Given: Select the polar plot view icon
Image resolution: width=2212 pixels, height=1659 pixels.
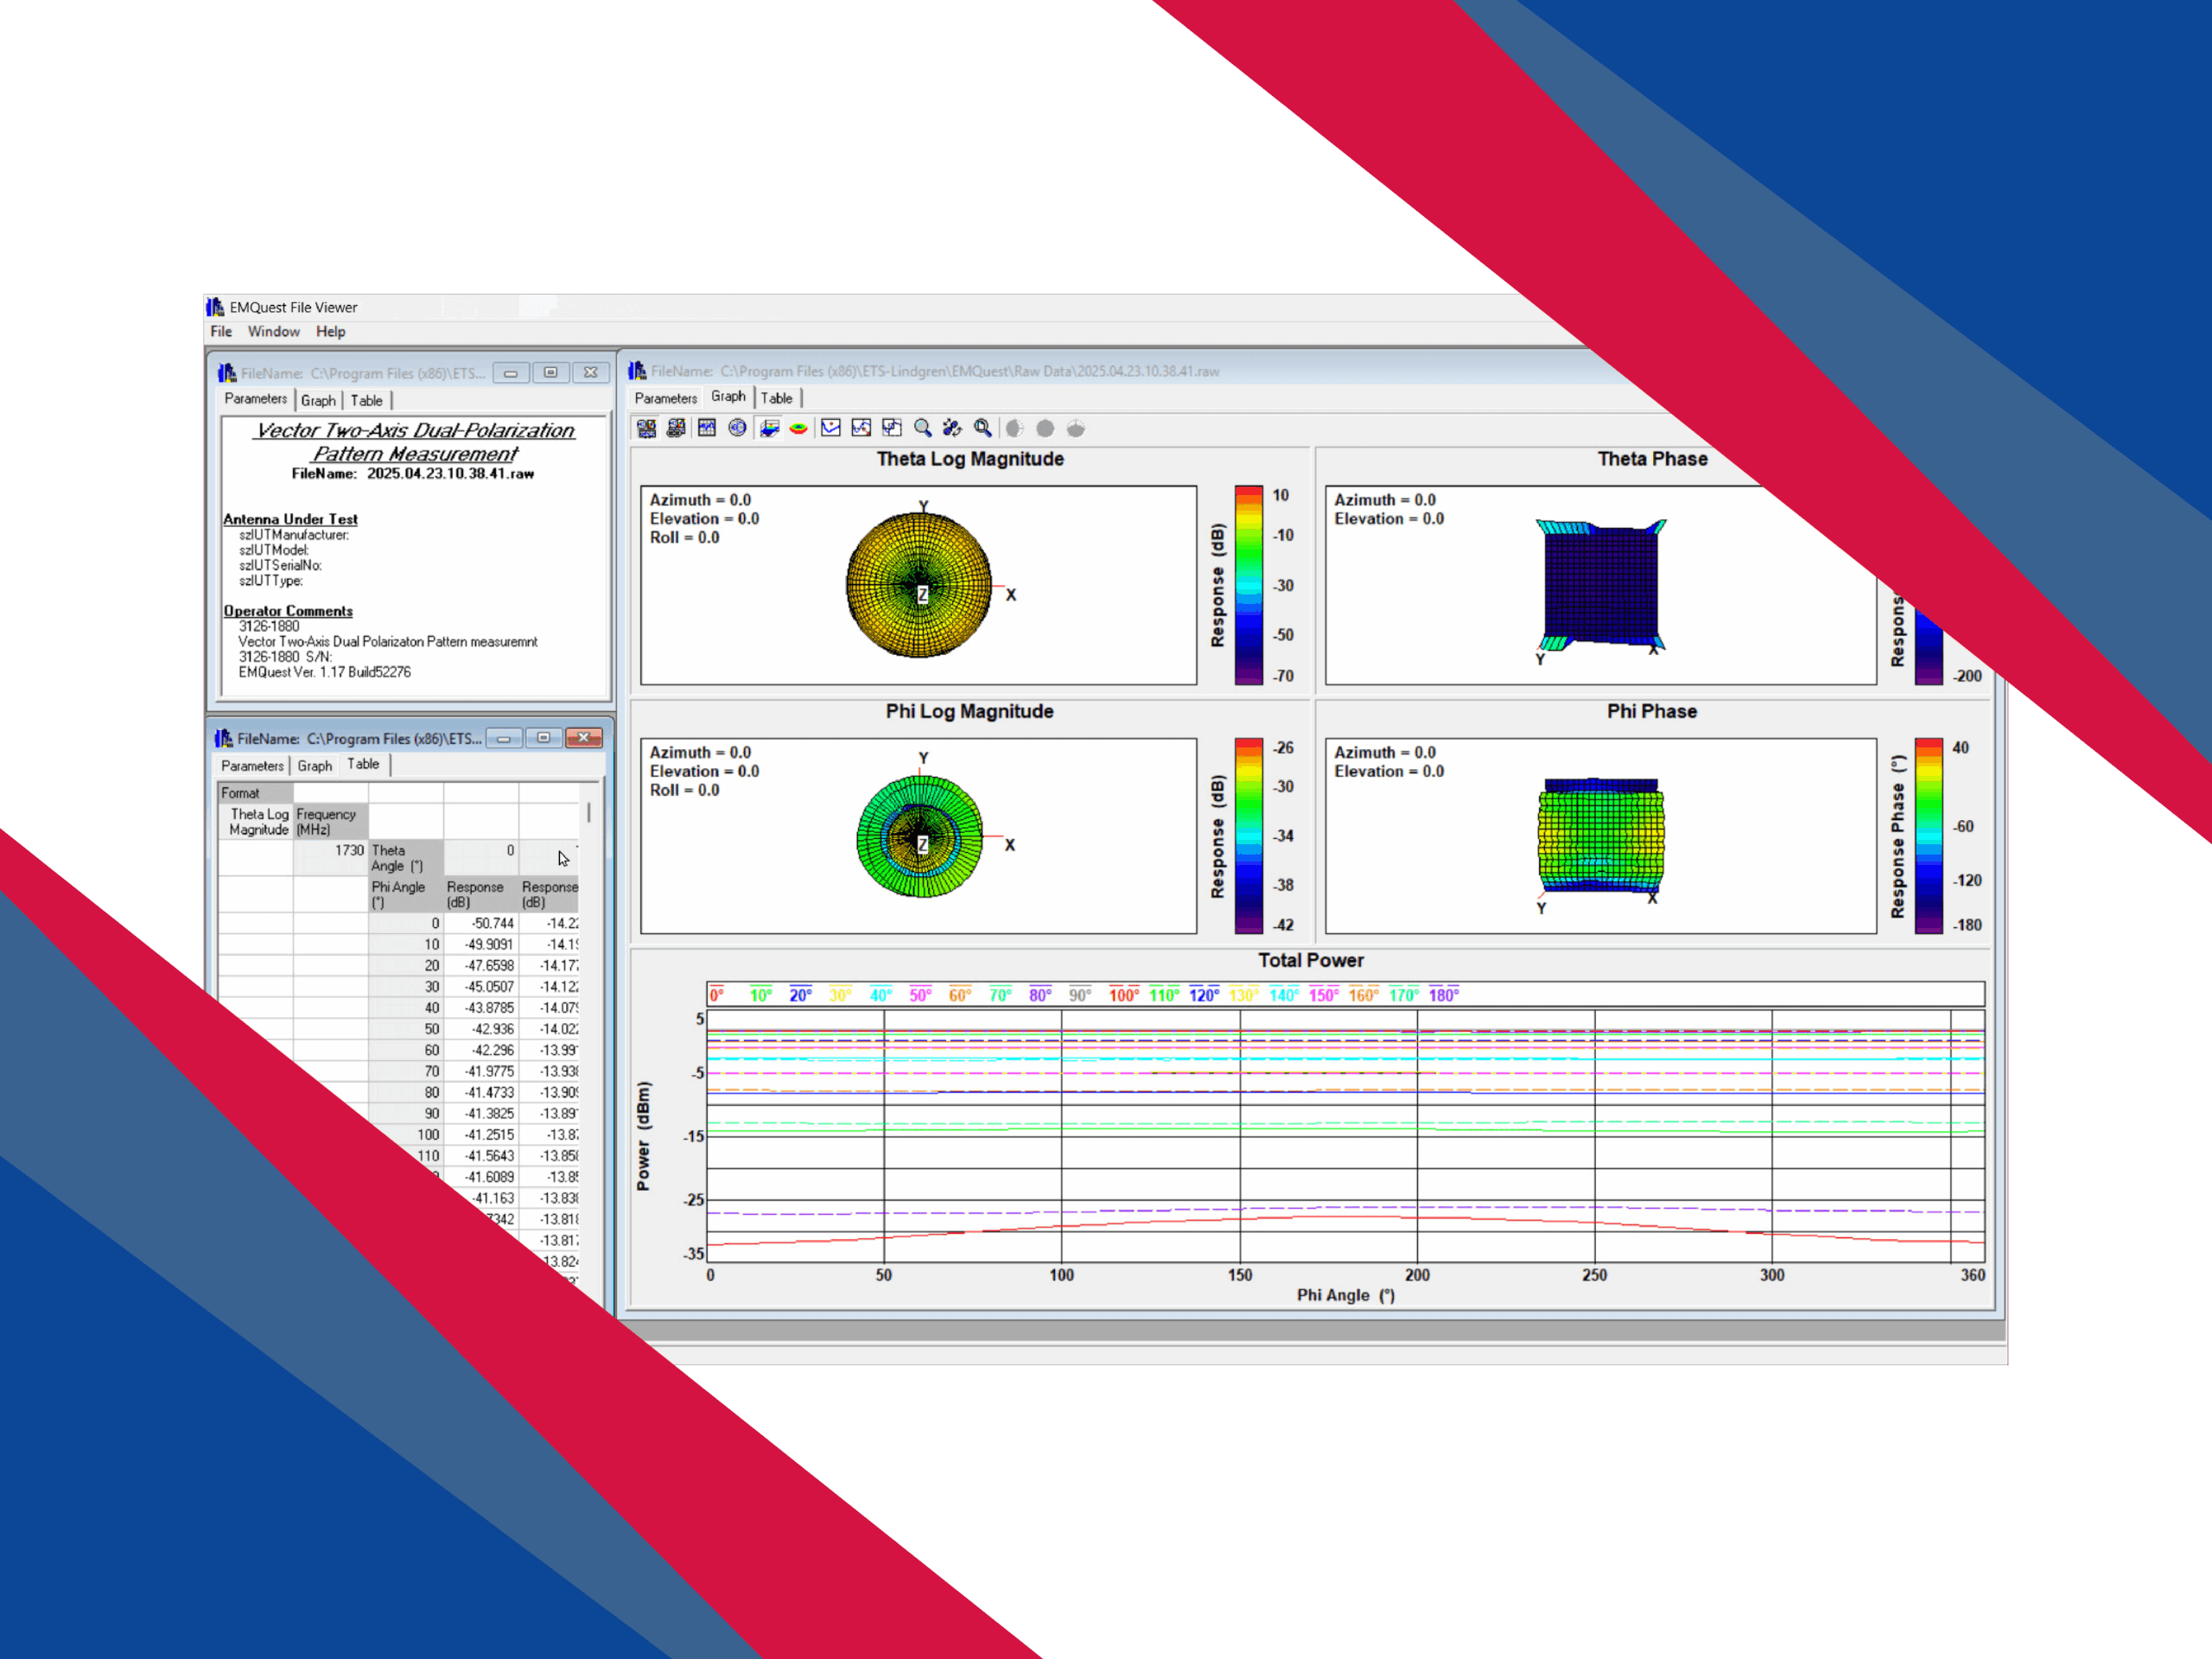Looking at the screenshot, I should point(737,429).
